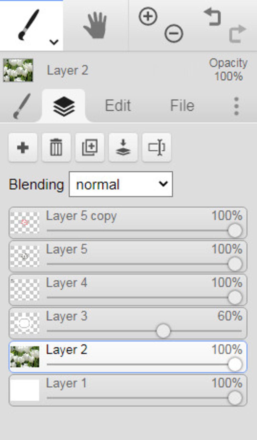This screenshot has height=440, width=257.
Task: Open the Blending mode normal dropdown
Action: click(x=121, y=184)
